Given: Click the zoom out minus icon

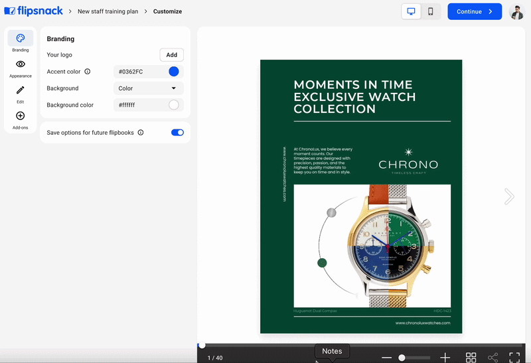Looking at the screenshot, I should pos(386,358).
